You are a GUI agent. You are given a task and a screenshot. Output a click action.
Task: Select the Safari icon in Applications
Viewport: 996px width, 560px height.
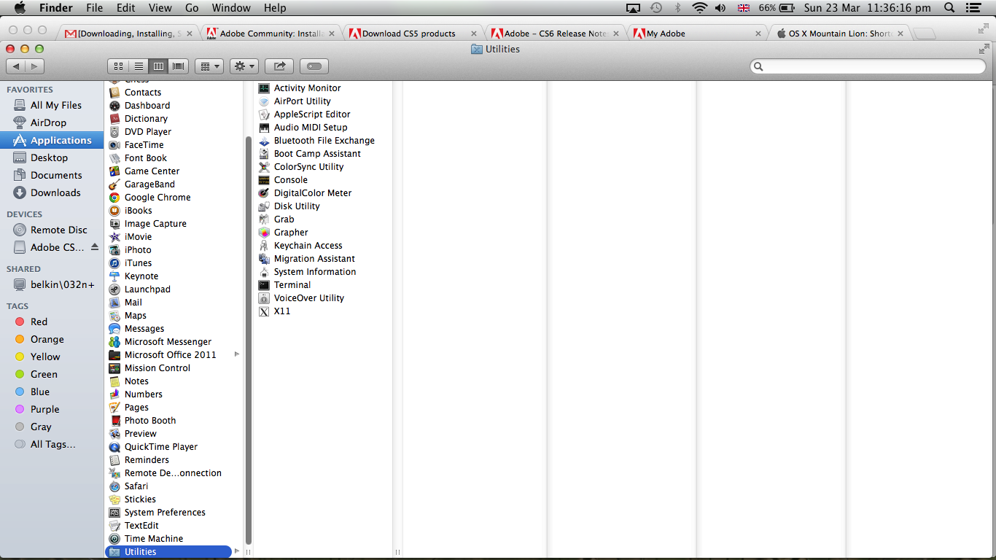coord(114,486)
